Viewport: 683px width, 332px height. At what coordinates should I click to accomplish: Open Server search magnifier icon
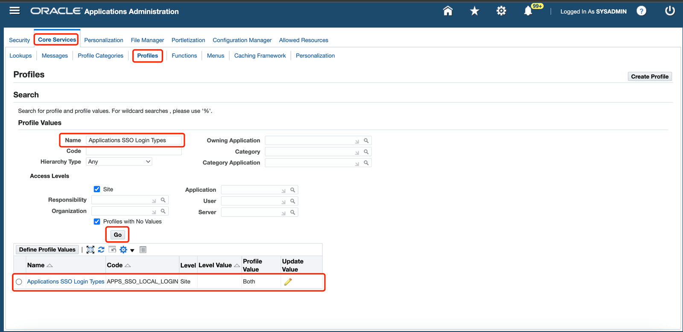(293, 212)
